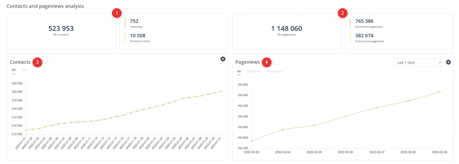Switch Contacts chart to New tab
The image size is (459, 164).
pos(24,70)
